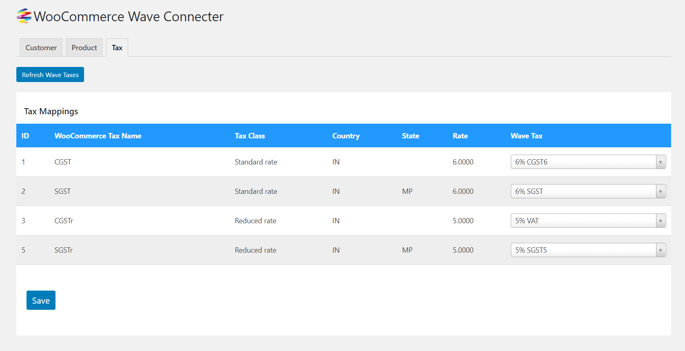Click the Country column header
685x351 pixels.
point(346,136)
